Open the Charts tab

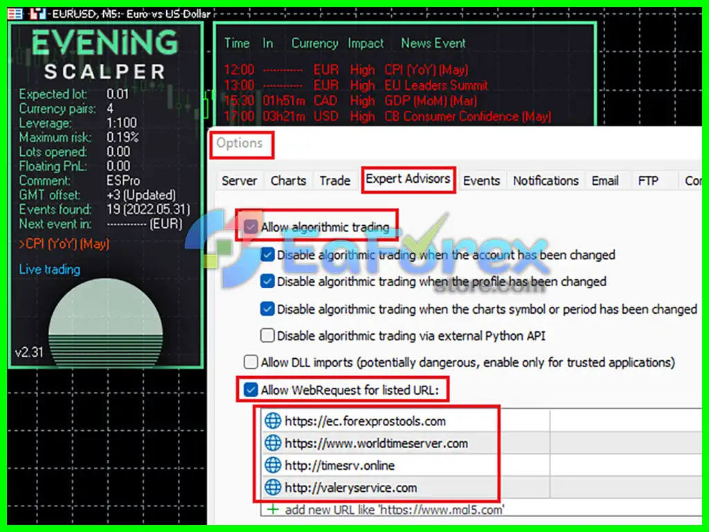pos(288,181)
